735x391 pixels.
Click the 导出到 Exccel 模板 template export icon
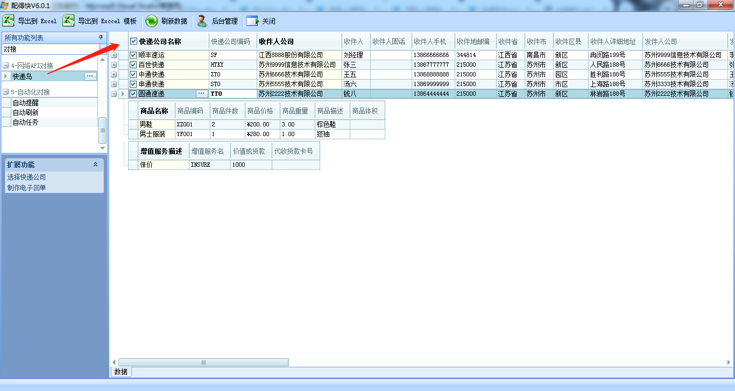pyautogui.click(x=68, y=21)
